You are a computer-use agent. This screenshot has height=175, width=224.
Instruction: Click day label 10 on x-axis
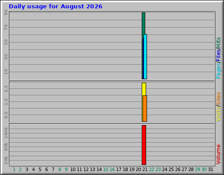73,169
